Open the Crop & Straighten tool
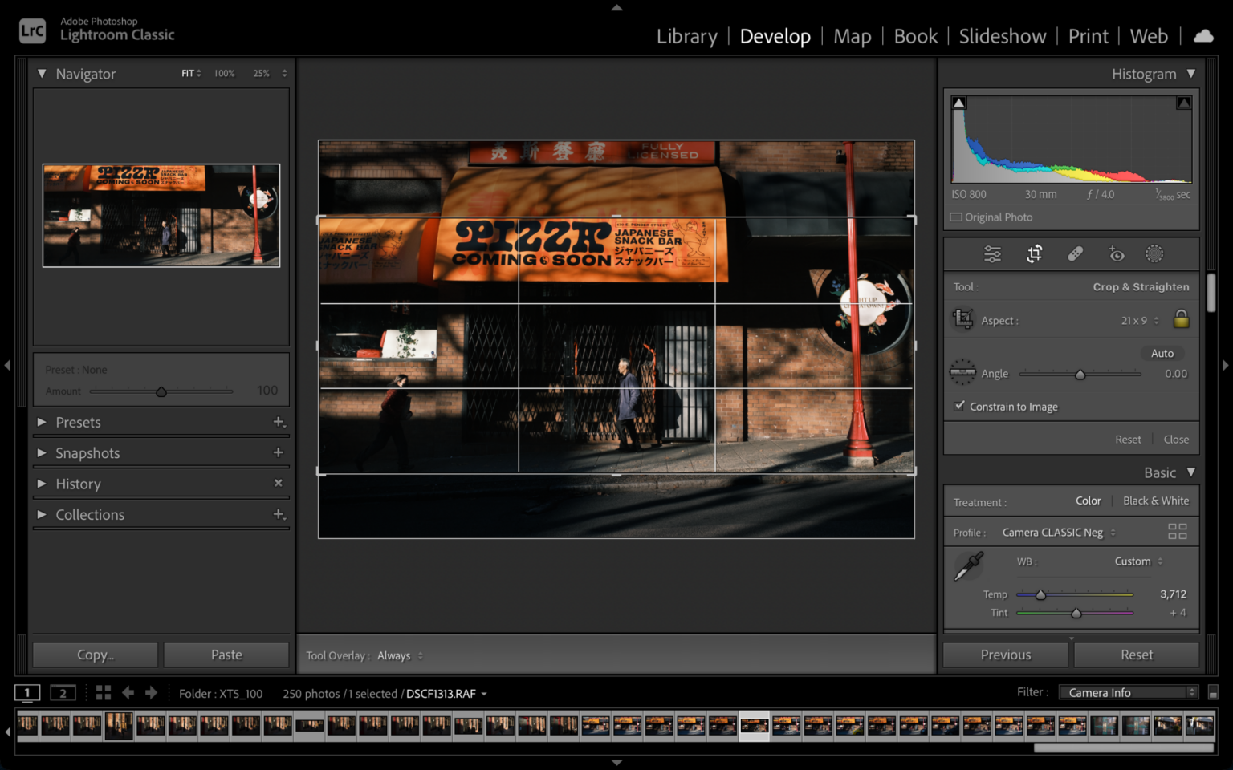Image resolution: width=1233 pixels, height=770 pixels. click(x=1034, y=253)
